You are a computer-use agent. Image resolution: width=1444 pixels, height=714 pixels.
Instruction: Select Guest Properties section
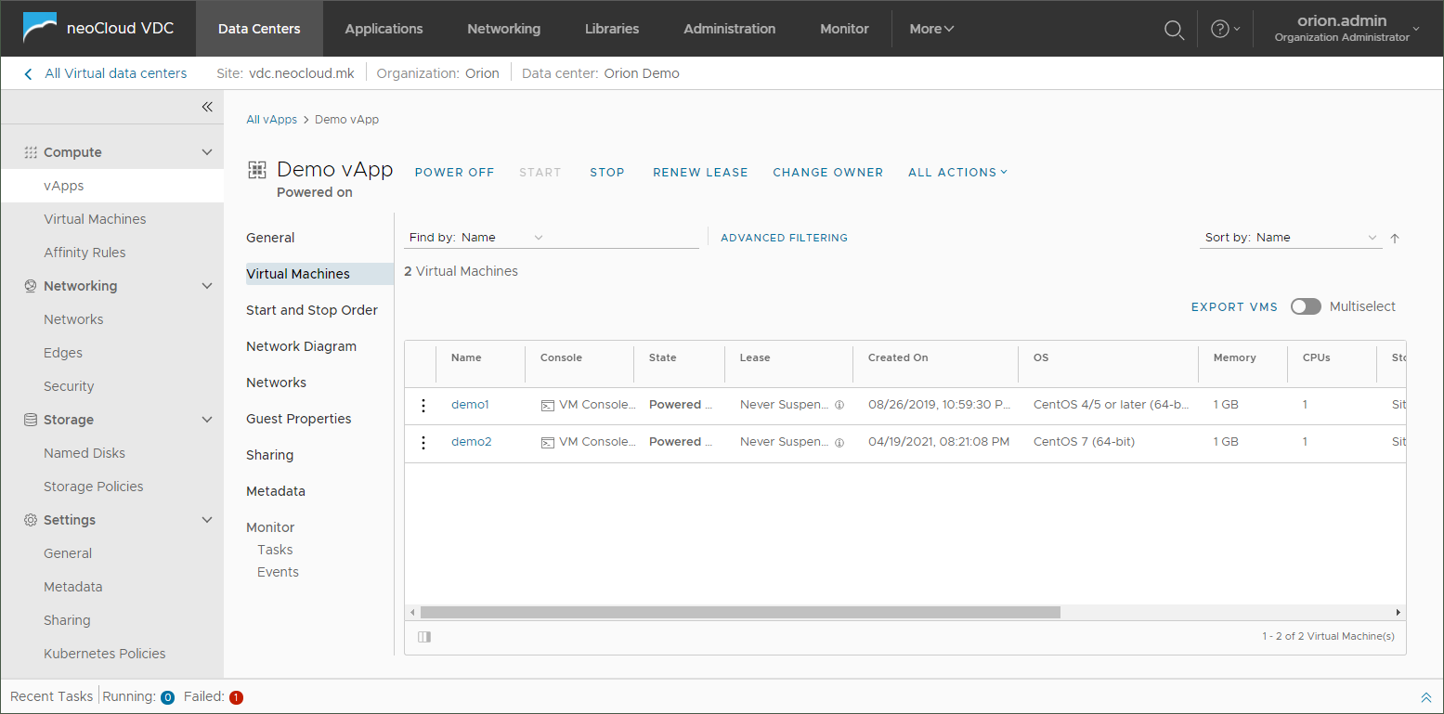(299, 419)
